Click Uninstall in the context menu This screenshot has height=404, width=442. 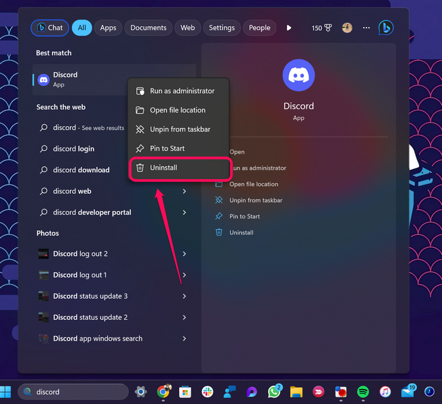[164, 168]
